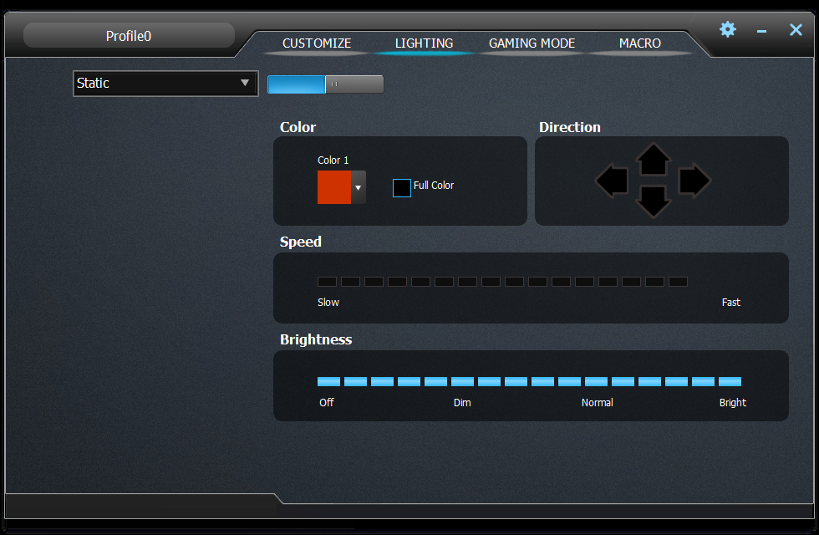This screenshot has height=535, width=819.
Task: Click the Normal brightness label
Action: pyautogui.click(x=597, y=402)
